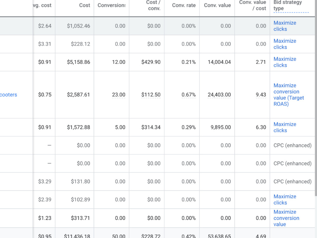Click the average cost $2.39

coord(45,200)
